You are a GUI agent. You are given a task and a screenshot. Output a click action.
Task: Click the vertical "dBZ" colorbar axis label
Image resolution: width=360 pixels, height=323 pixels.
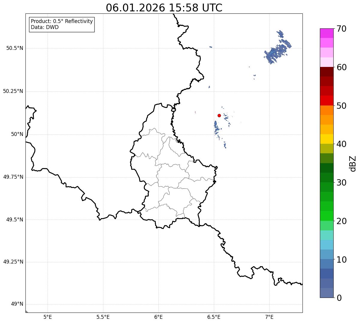click(x=353, y=163)
